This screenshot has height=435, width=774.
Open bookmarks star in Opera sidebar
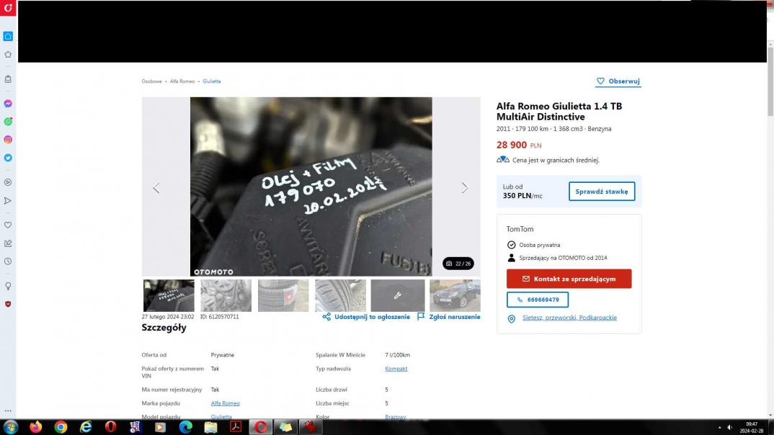tap(8, 55)
